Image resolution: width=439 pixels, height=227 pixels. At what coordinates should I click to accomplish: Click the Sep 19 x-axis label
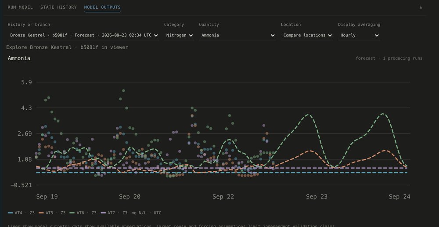47,197
